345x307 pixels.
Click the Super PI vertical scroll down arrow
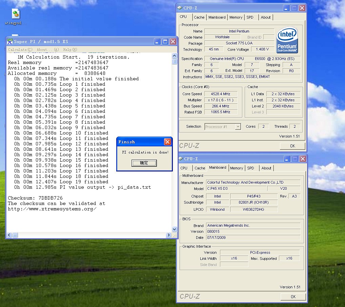(x=174, y=229)
